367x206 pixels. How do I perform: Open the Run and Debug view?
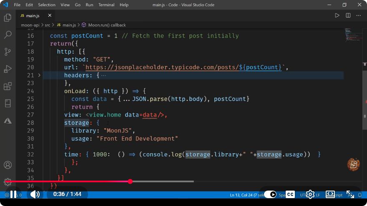(x=8, y=69)
